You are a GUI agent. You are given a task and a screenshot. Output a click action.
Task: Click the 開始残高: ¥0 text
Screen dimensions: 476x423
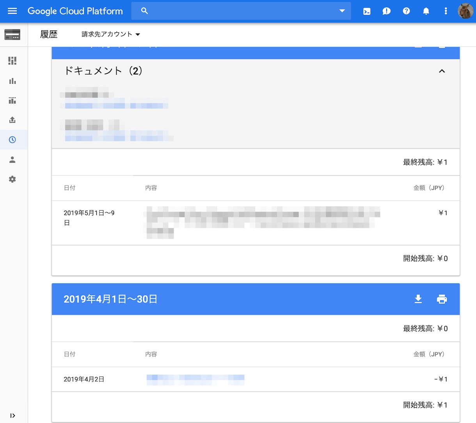tap(425, 258)
